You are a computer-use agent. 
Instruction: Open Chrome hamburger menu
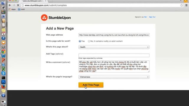pos(186,5)
